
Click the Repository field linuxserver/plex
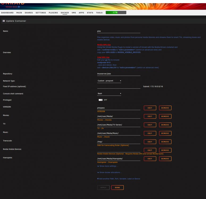[x=119, y=74]
